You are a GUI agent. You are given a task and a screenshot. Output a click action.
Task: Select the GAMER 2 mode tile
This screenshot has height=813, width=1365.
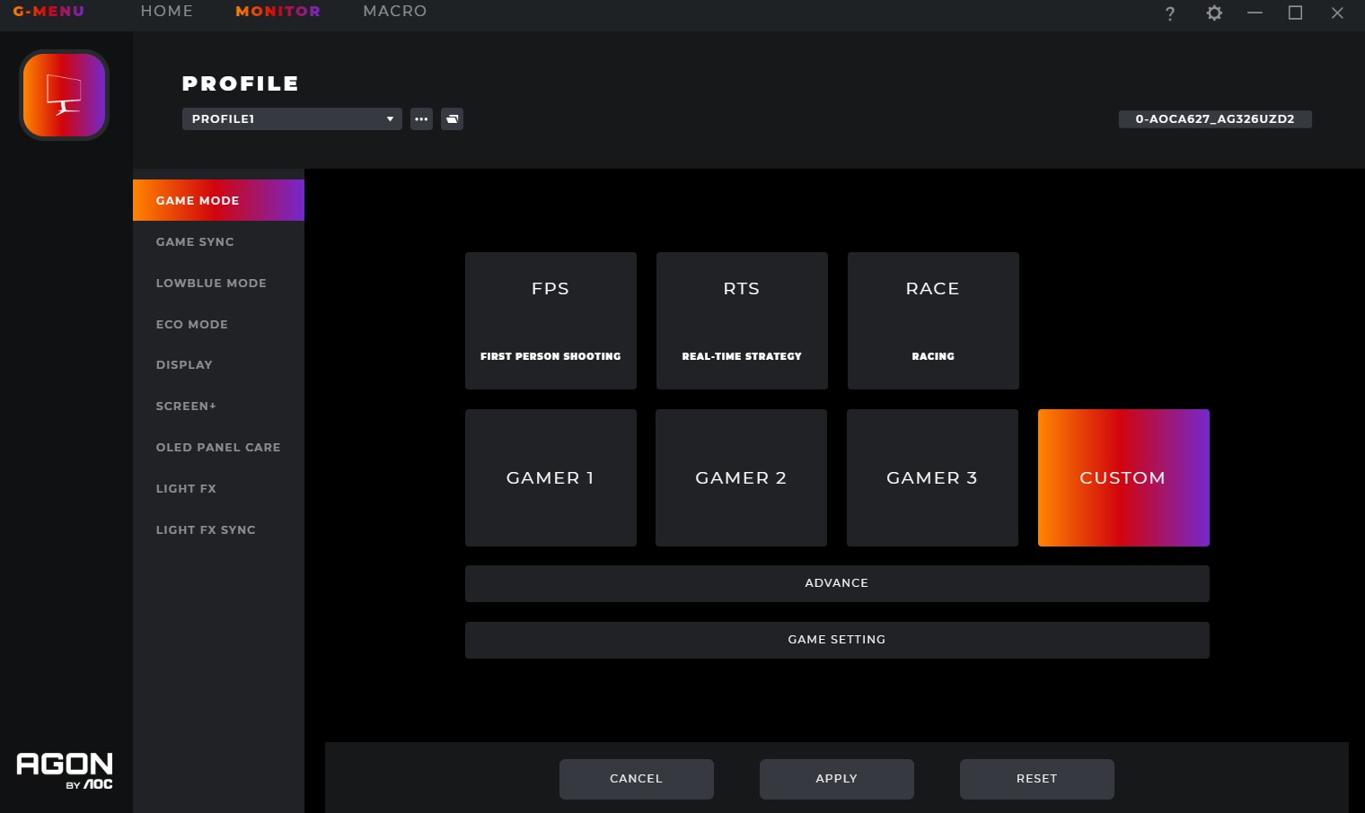(x=741, y=477)
